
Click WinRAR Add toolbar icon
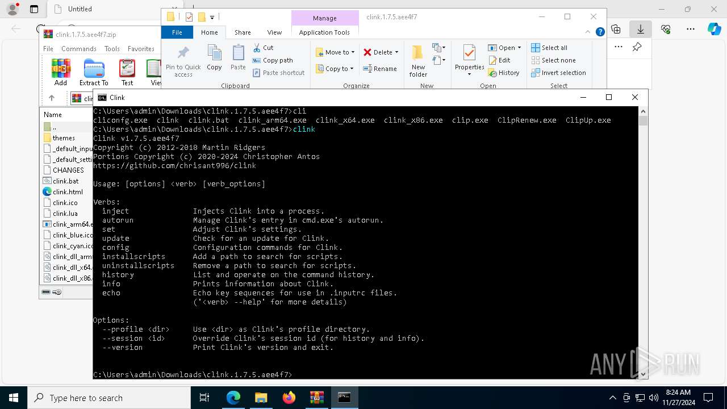61,72
